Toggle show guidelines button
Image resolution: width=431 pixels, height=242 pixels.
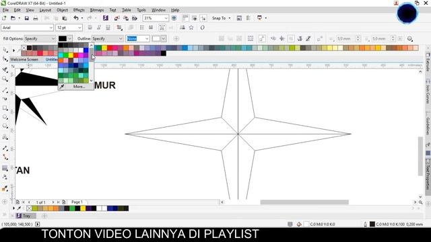203,18
